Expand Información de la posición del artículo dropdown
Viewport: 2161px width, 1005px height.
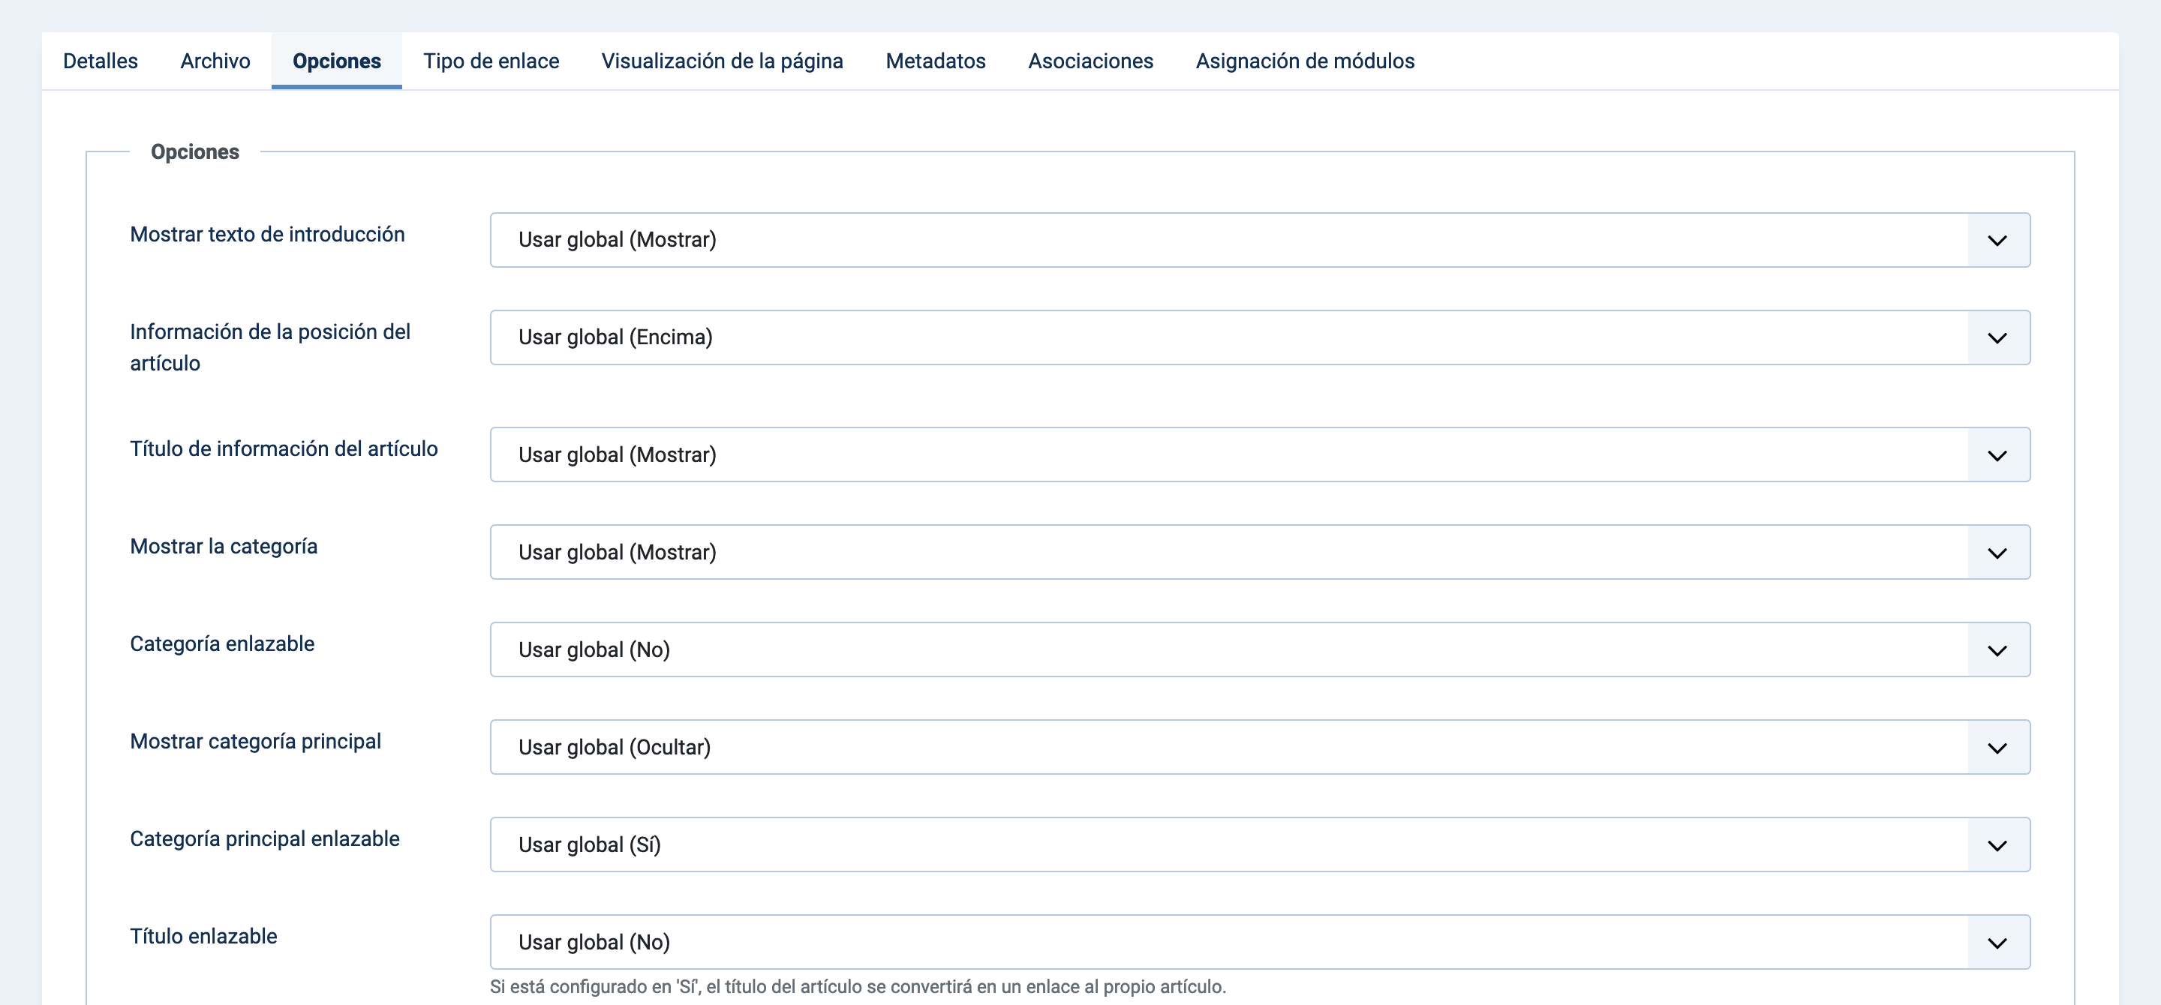1260,337
